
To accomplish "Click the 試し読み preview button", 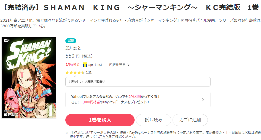I will point(154,120).
